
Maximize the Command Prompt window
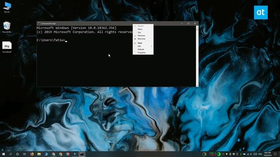click(189, 23)
